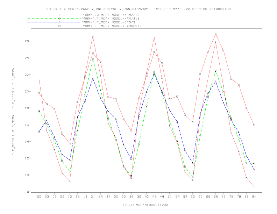Click x-axis forecast hour label 48
This screenshot has width=277, height=214.
pos(162,197)
